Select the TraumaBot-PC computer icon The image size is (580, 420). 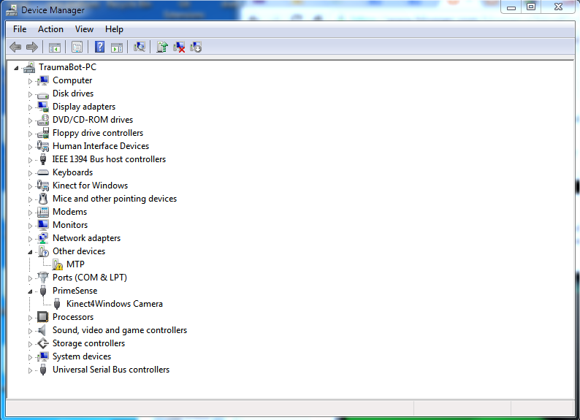[x=29, y=67]
